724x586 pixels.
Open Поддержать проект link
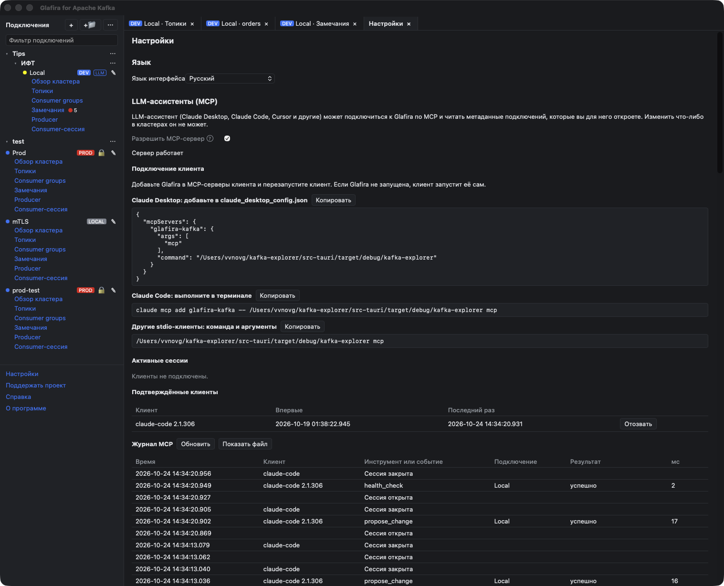(x=36, y=385)
